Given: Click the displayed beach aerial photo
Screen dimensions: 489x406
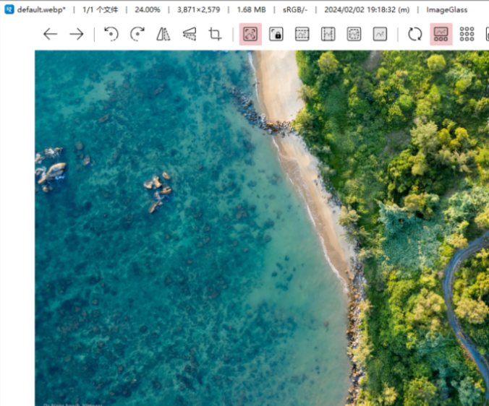Looking at the screenshot, I should click(x=262, y=228).
